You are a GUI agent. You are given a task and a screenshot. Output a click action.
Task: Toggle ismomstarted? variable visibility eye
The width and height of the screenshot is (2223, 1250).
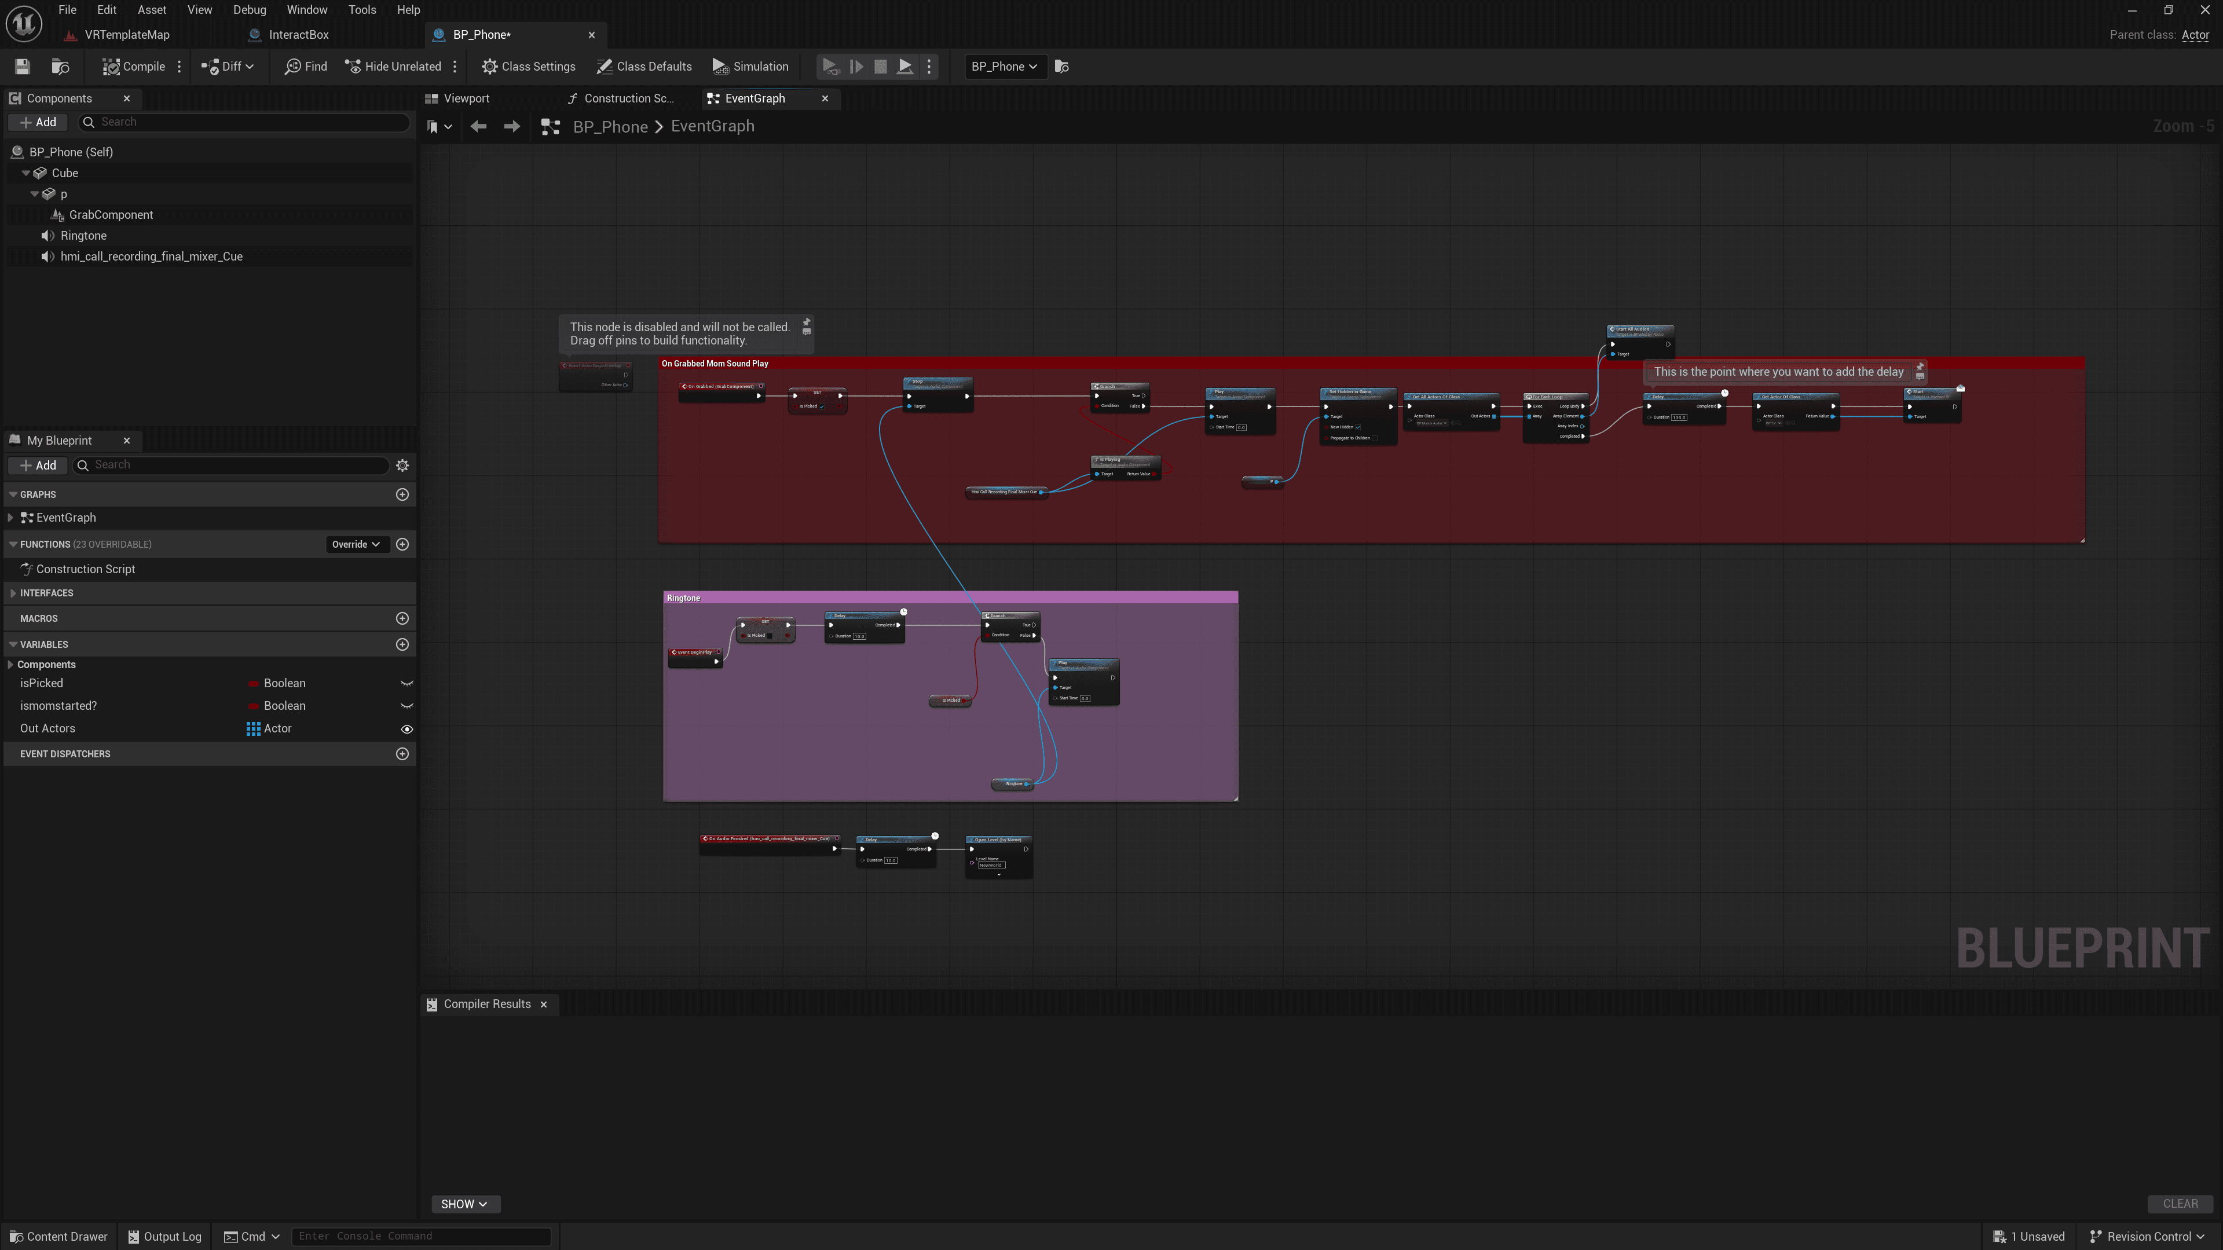[406, 706]
